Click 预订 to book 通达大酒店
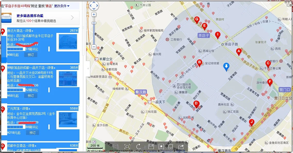The height and width of the screenshot is (153, 293). [x=31, y=54]
